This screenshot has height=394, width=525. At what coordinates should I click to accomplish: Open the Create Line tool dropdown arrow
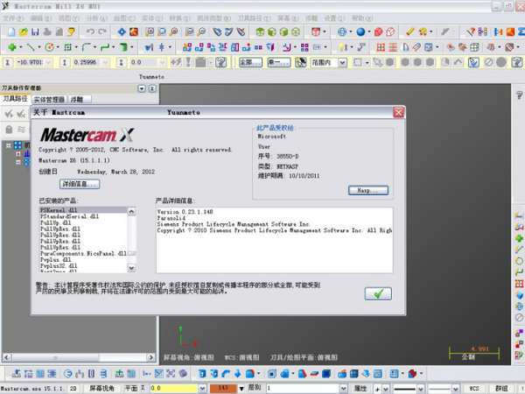point(39,47)
